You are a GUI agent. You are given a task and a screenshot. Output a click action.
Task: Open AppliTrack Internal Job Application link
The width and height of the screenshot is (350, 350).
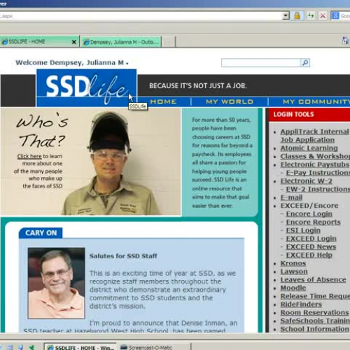click(x=314, y=136)
